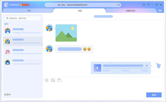
Task: Open the 关注(4) following list
Action: (x=7, y=94)
